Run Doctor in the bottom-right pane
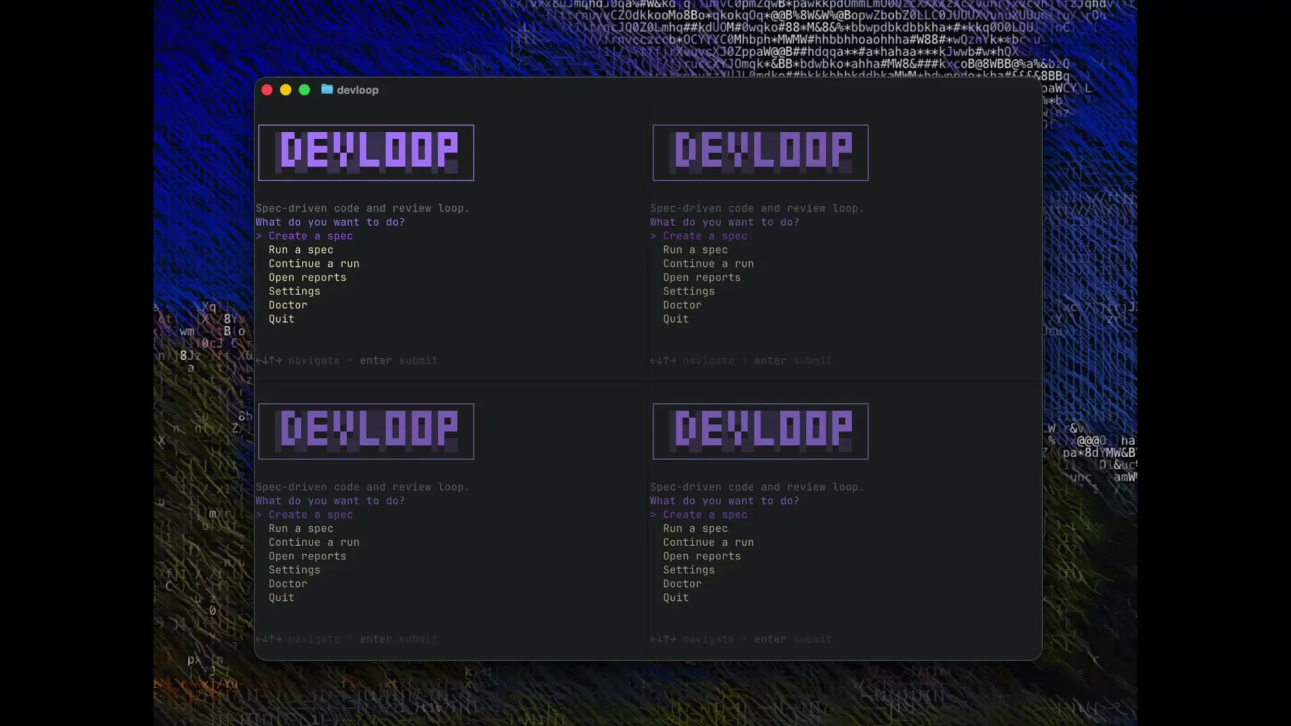1291x726 pixels. click(682, 584)
